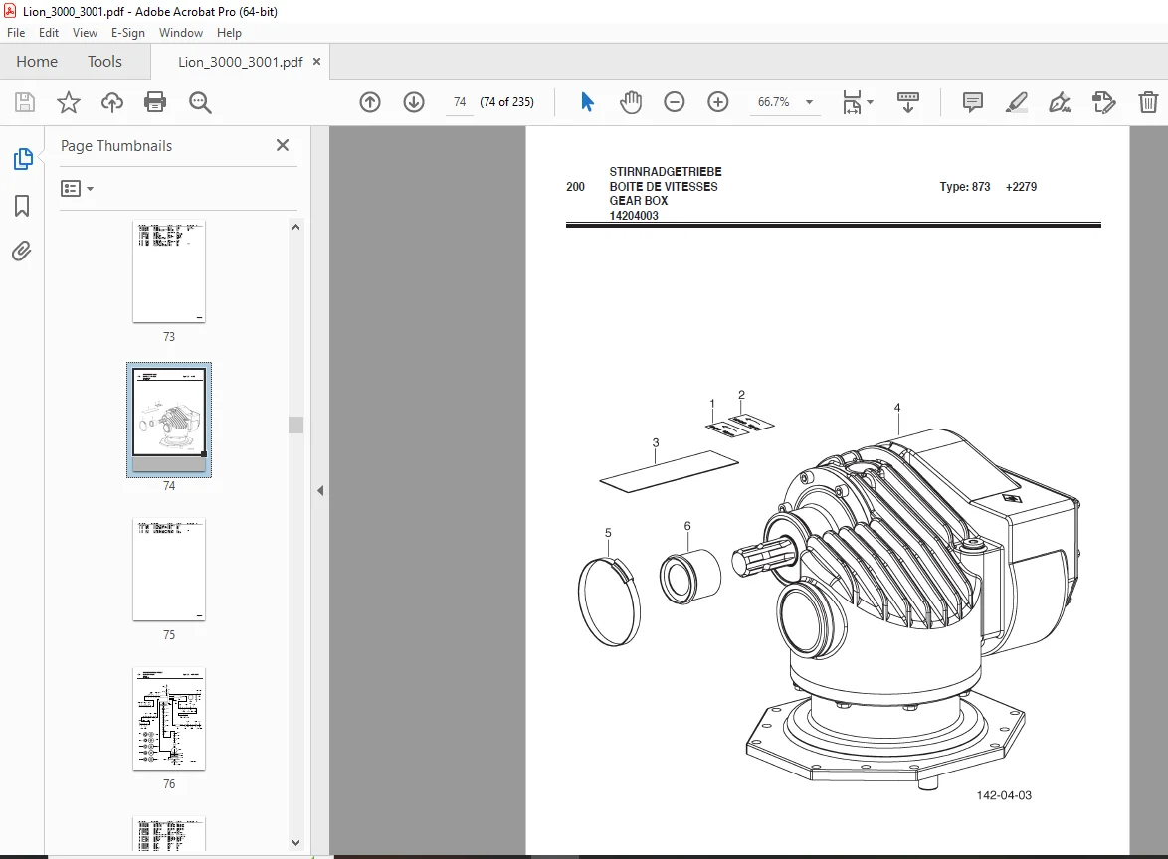The height and width of the screenshot is (859, 1168).
Task: Activate the Hand pan tool
Action: (630, 102)
